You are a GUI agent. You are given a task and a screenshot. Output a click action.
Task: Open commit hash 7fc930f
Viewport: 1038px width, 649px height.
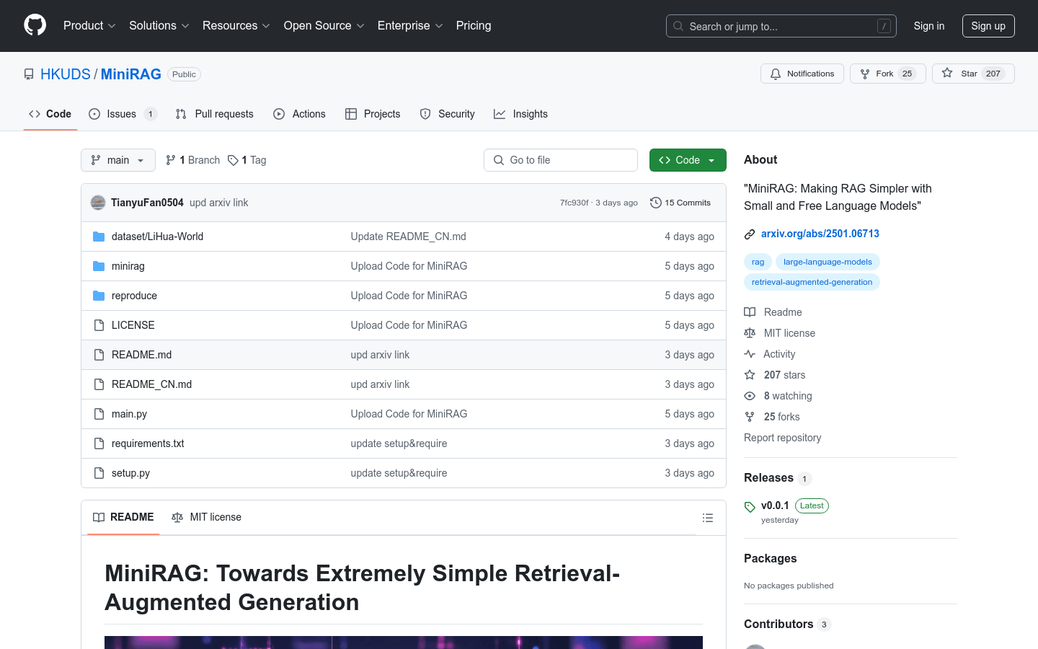click(574, 203)
